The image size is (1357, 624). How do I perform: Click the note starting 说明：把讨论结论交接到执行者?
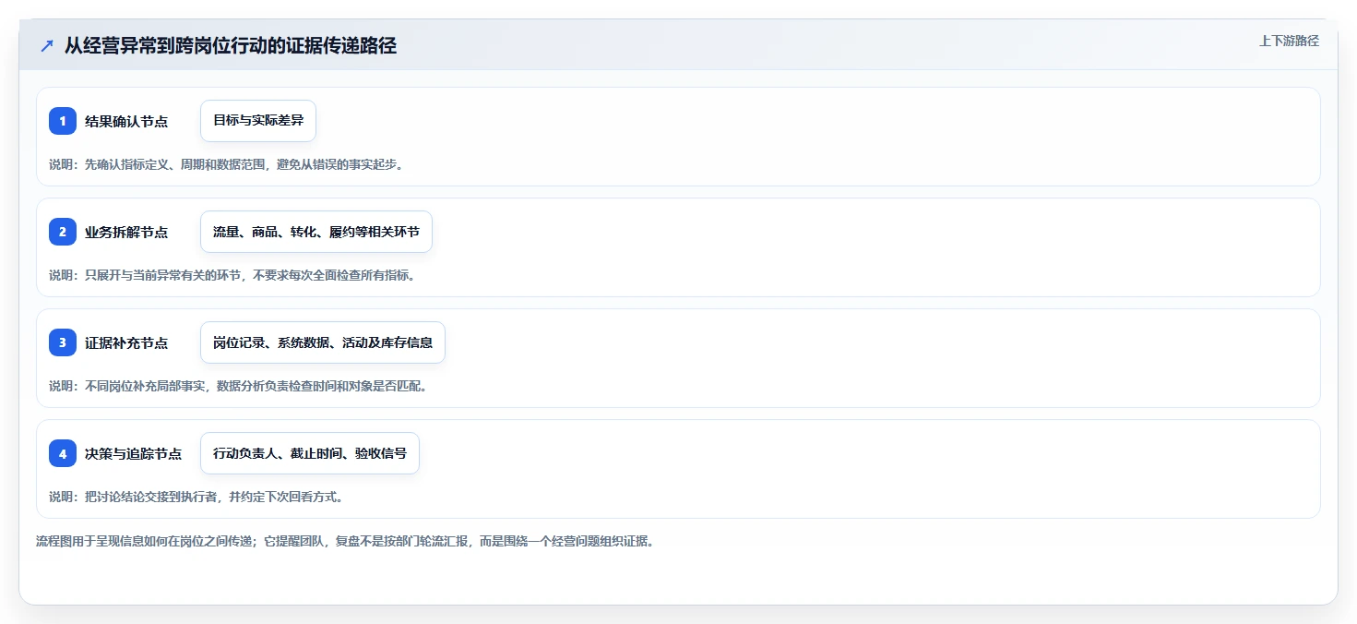[196, 497]
